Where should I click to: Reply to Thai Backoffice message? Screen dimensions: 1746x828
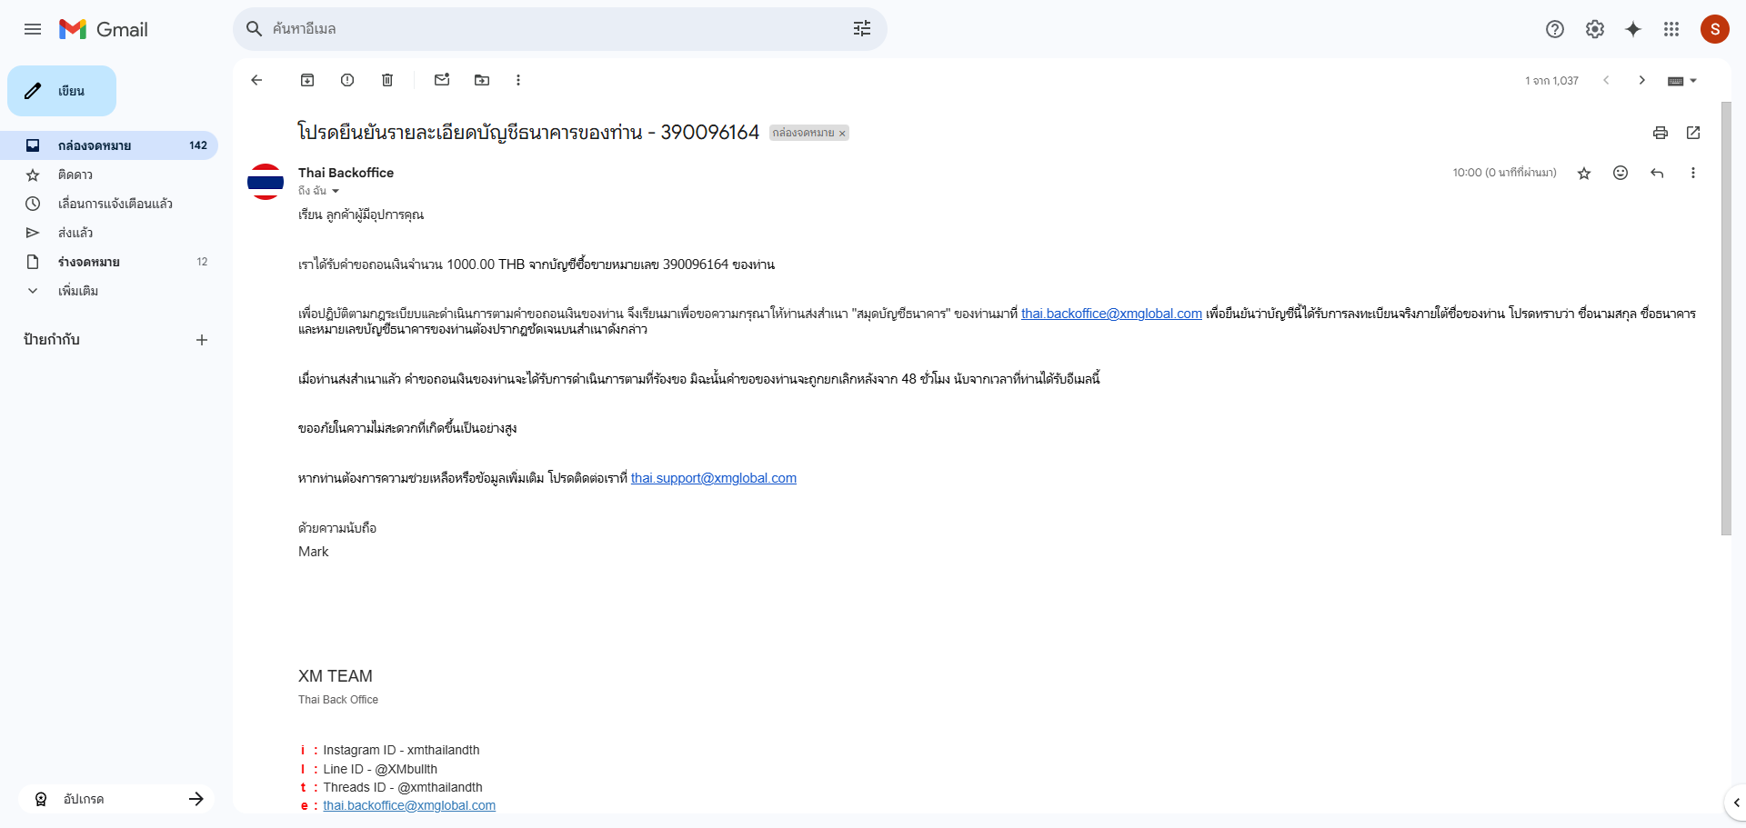tap(1657, 173)
